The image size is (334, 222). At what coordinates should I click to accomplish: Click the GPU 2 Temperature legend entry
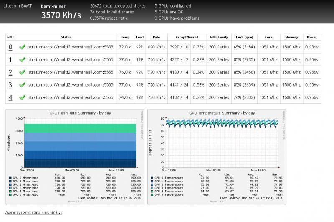pos(167,184)
